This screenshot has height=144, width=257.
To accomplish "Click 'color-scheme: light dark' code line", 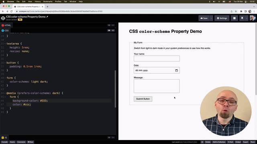I will pyautogui.click(x=29, y=82).
